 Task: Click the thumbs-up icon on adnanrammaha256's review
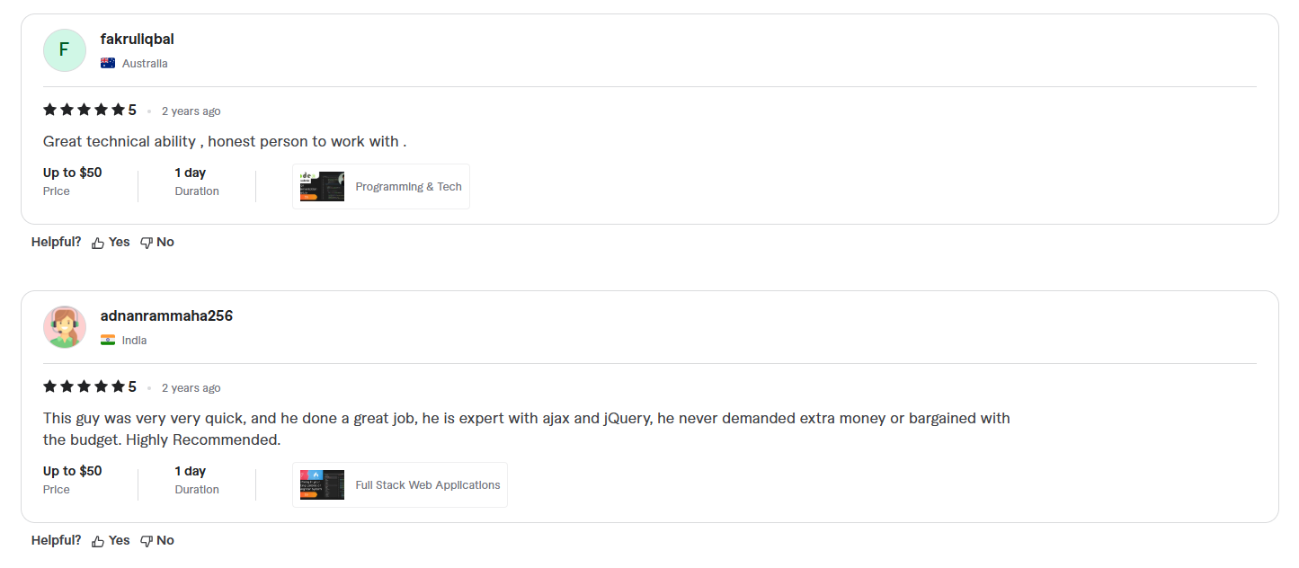pyautogui.click(x=99, y=539)
